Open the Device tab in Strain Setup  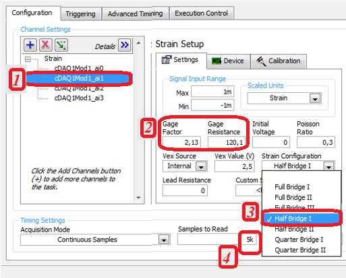click(228, 61)
